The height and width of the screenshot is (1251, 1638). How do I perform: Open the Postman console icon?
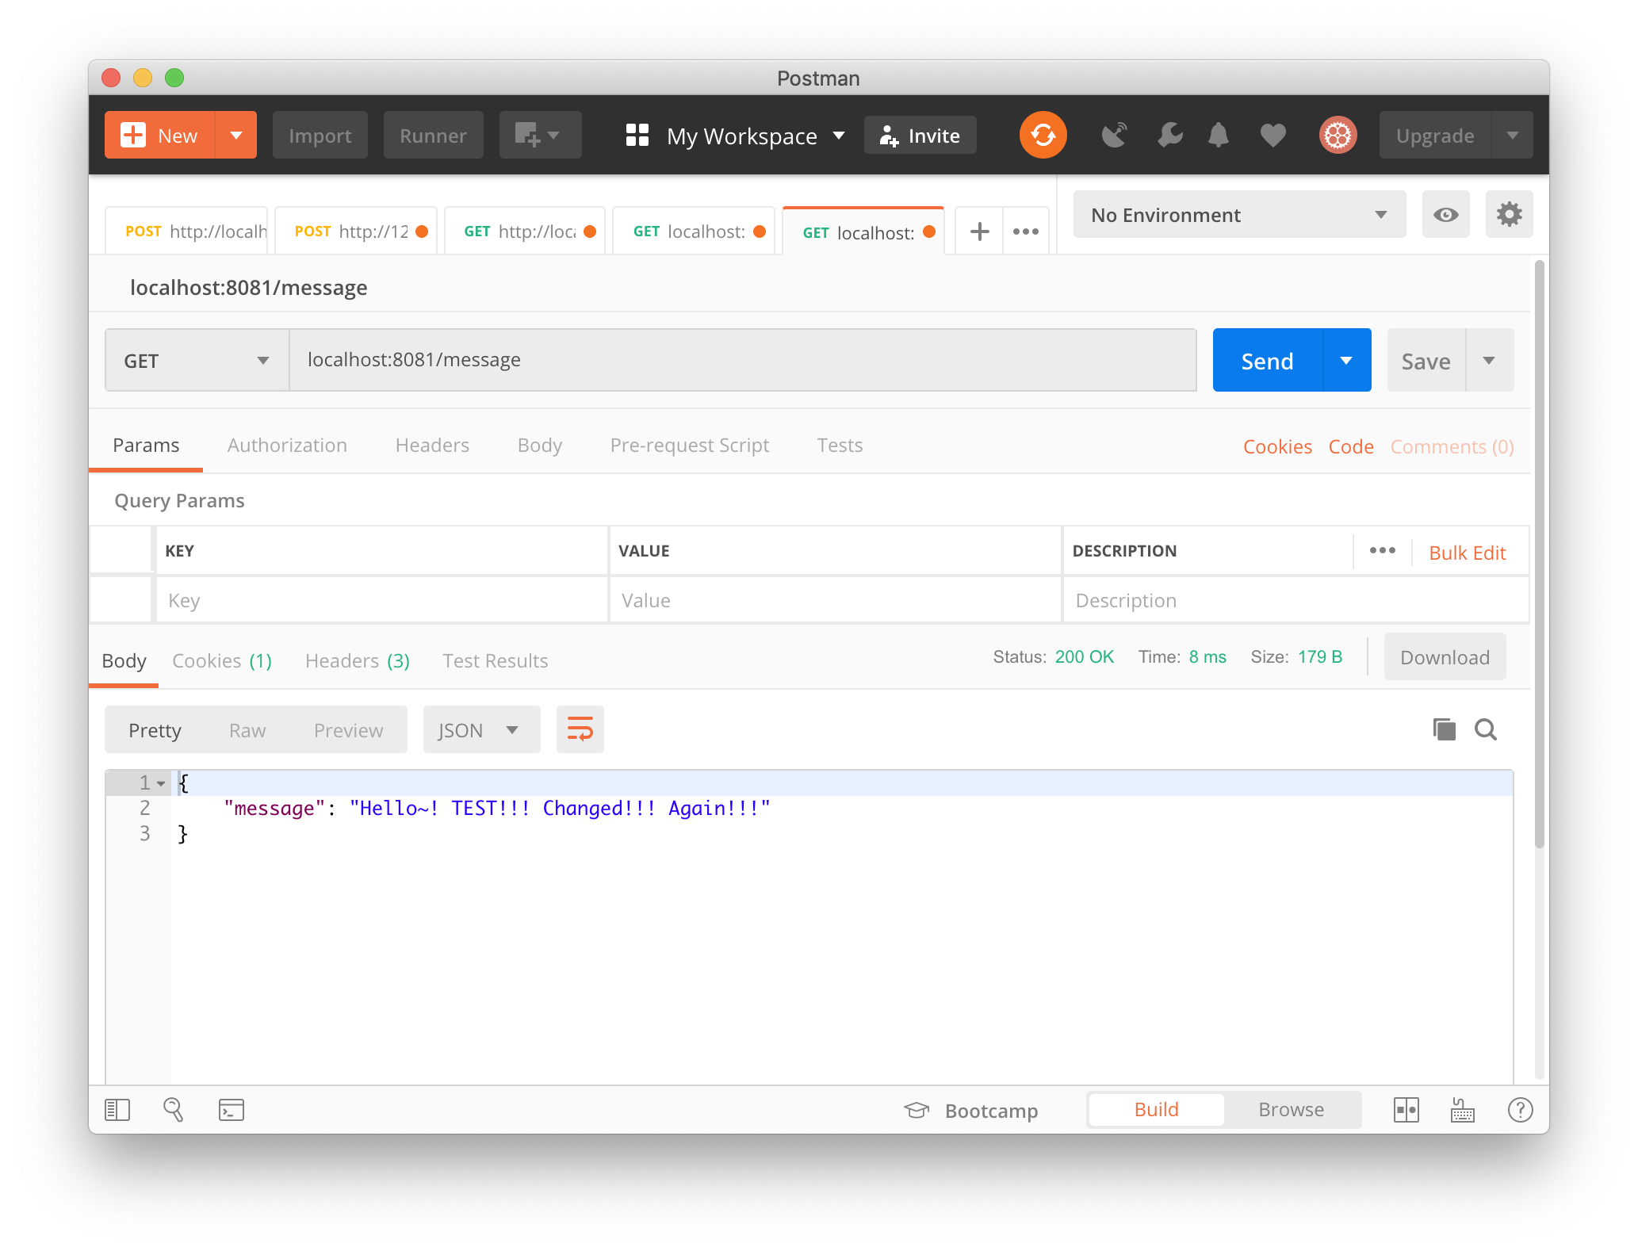tap(232, 1110)
